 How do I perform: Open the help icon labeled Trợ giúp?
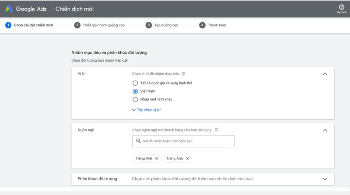click(x=341, y=7)
